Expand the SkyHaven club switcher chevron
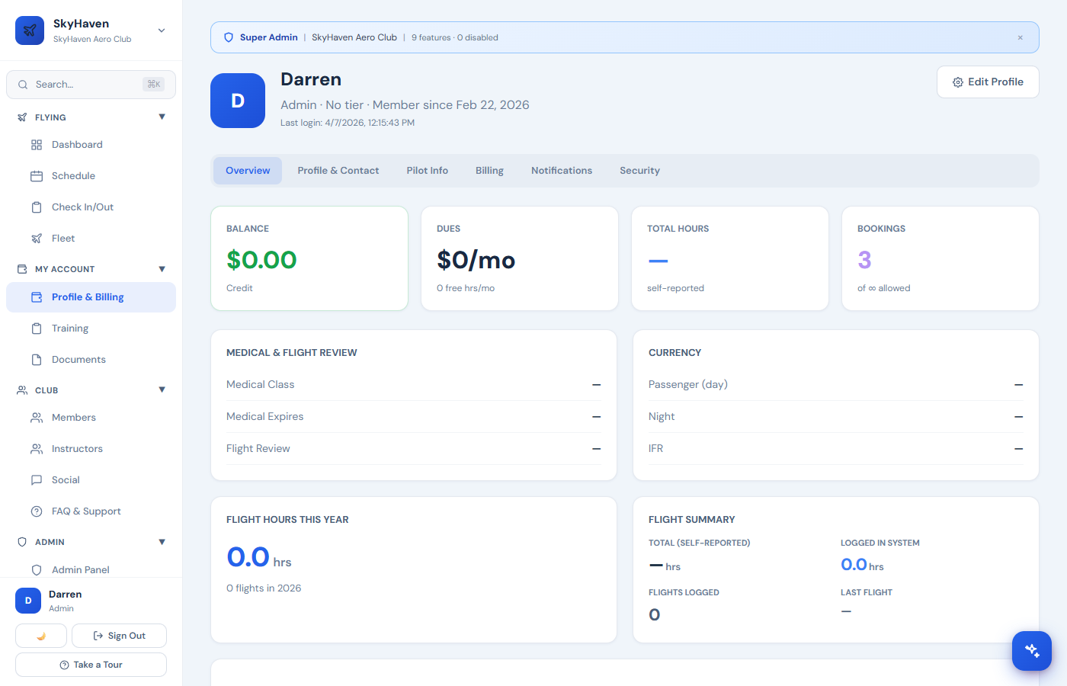This screenshot has height=686, width=1067. pos(161,30)
